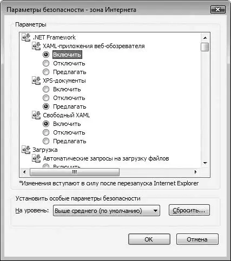Select Предлагать under XAML-приложения веб-обозревателя
Image resolution: width=231 pixels, height=261 pixels.
click(46, 72)
